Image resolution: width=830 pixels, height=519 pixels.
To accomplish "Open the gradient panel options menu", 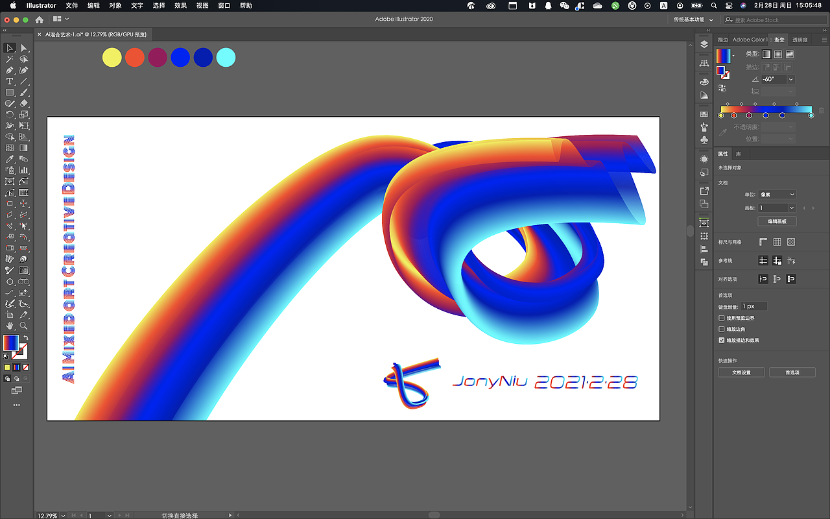I will [x=823, y=40].
